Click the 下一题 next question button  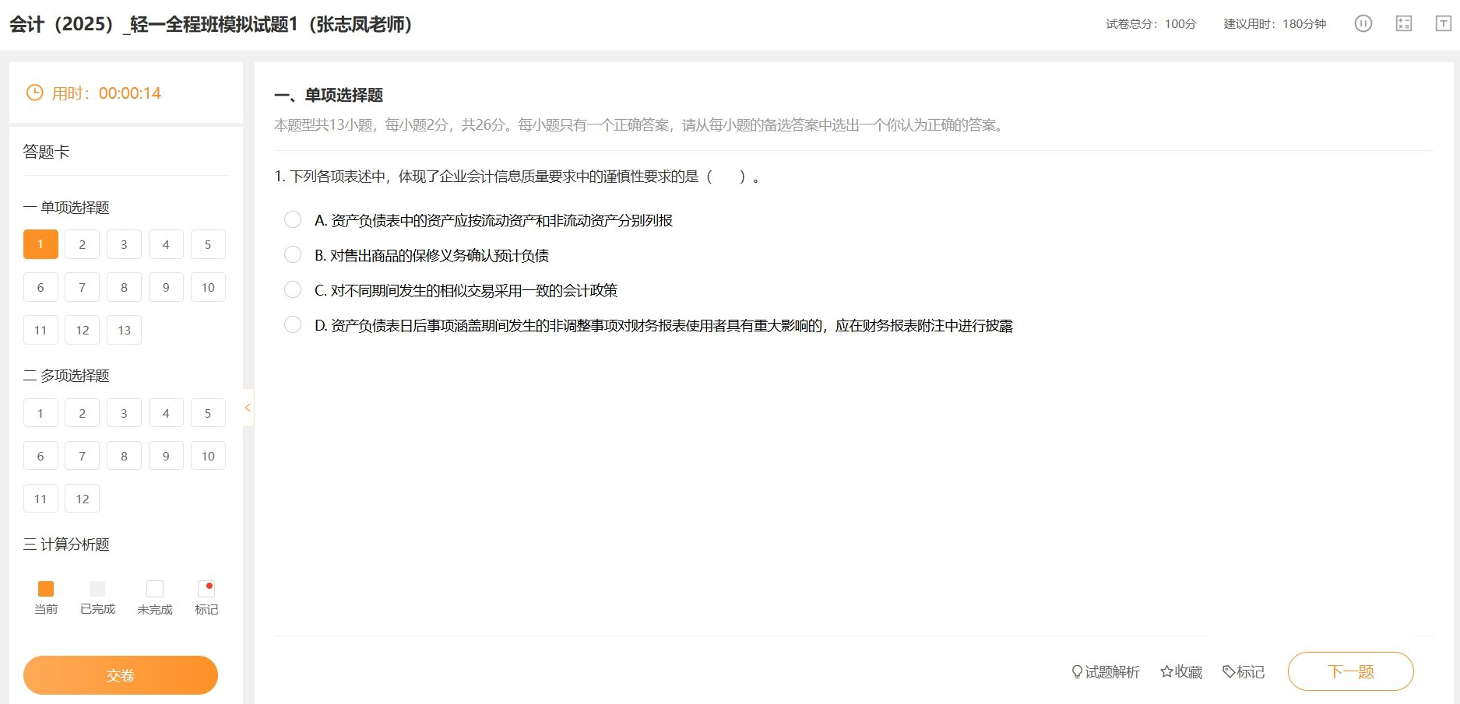(x=1350, y=671)
